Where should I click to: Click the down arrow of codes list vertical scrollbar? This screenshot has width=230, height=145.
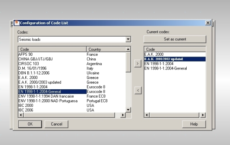(x=128, y=110)
